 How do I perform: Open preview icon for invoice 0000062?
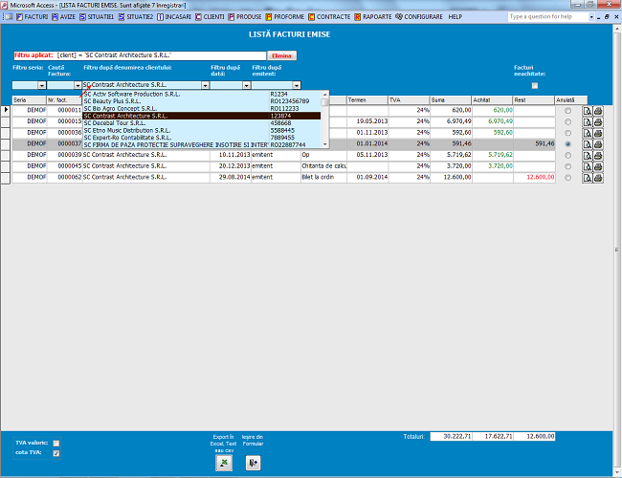[x=588, y=178]
